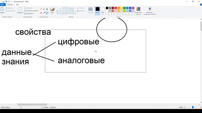Pick the curve shape
The width and height of the screenshot is (202, 113).
60,8
